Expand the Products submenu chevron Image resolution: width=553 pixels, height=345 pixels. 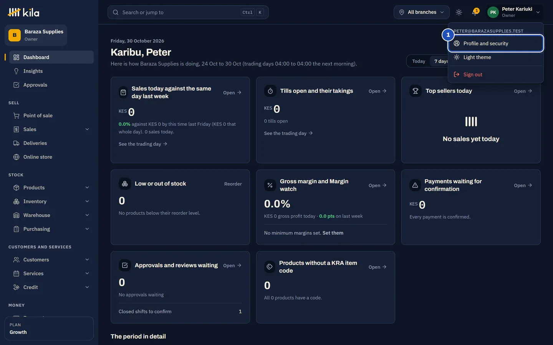87,187
